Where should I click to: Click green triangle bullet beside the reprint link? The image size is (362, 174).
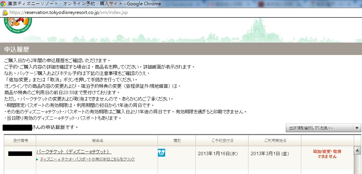(x=37, y=159)
